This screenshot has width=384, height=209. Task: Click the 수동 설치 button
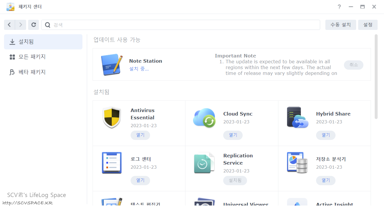pyautogui.click(x=341, y=25)
